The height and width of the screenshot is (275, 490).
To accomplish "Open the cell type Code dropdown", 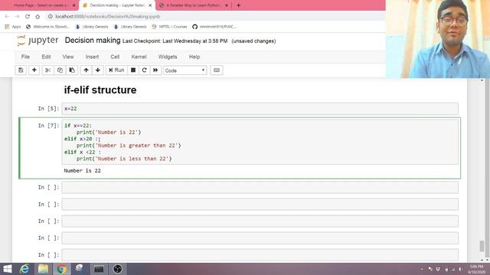I will coord(185,70).
